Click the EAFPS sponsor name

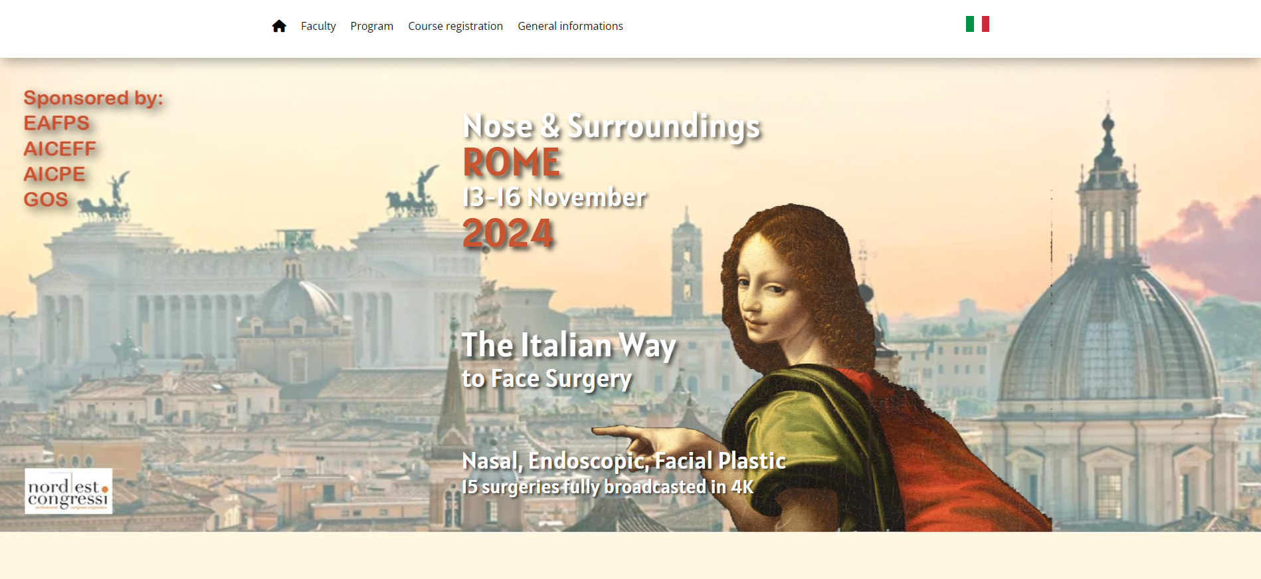(56, 123)
